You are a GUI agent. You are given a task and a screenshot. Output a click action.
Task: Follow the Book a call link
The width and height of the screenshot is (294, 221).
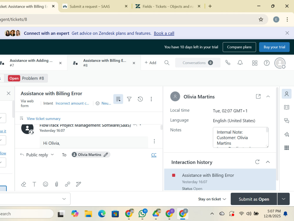164,33
